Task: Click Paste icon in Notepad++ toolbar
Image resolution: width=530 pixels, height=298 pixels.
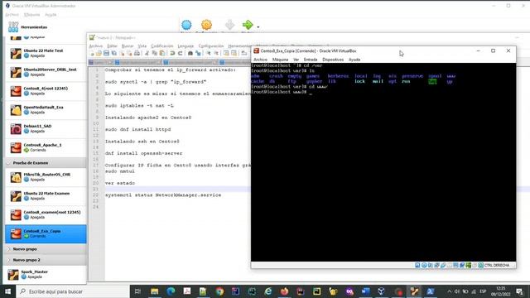Action: [x=162, y=53]
